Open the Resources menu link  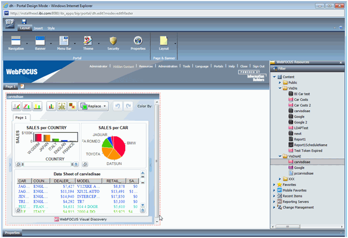(146, 66)
